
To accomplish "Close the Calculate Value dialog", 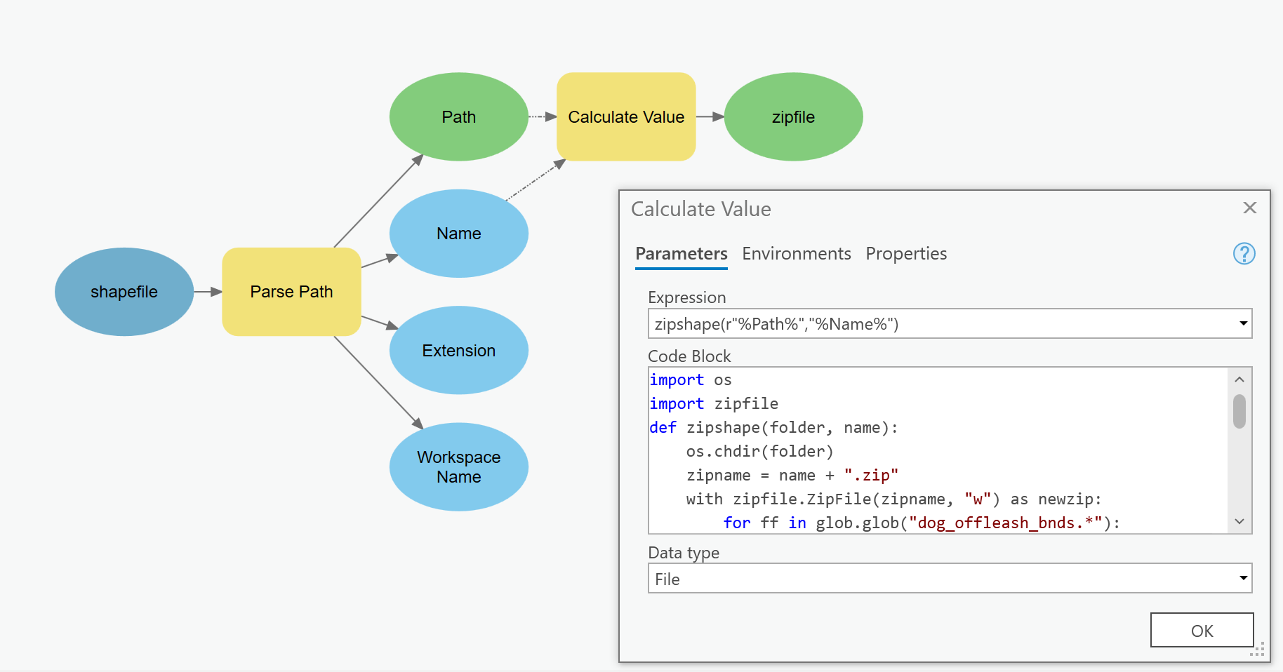I will (1249, 208).
